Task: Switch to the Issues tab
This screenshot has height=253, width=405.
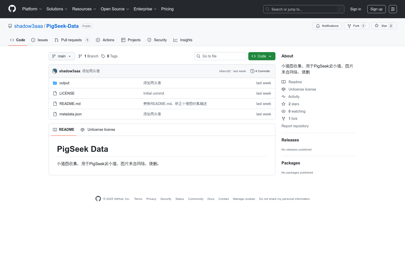Action: click(39, 40)
